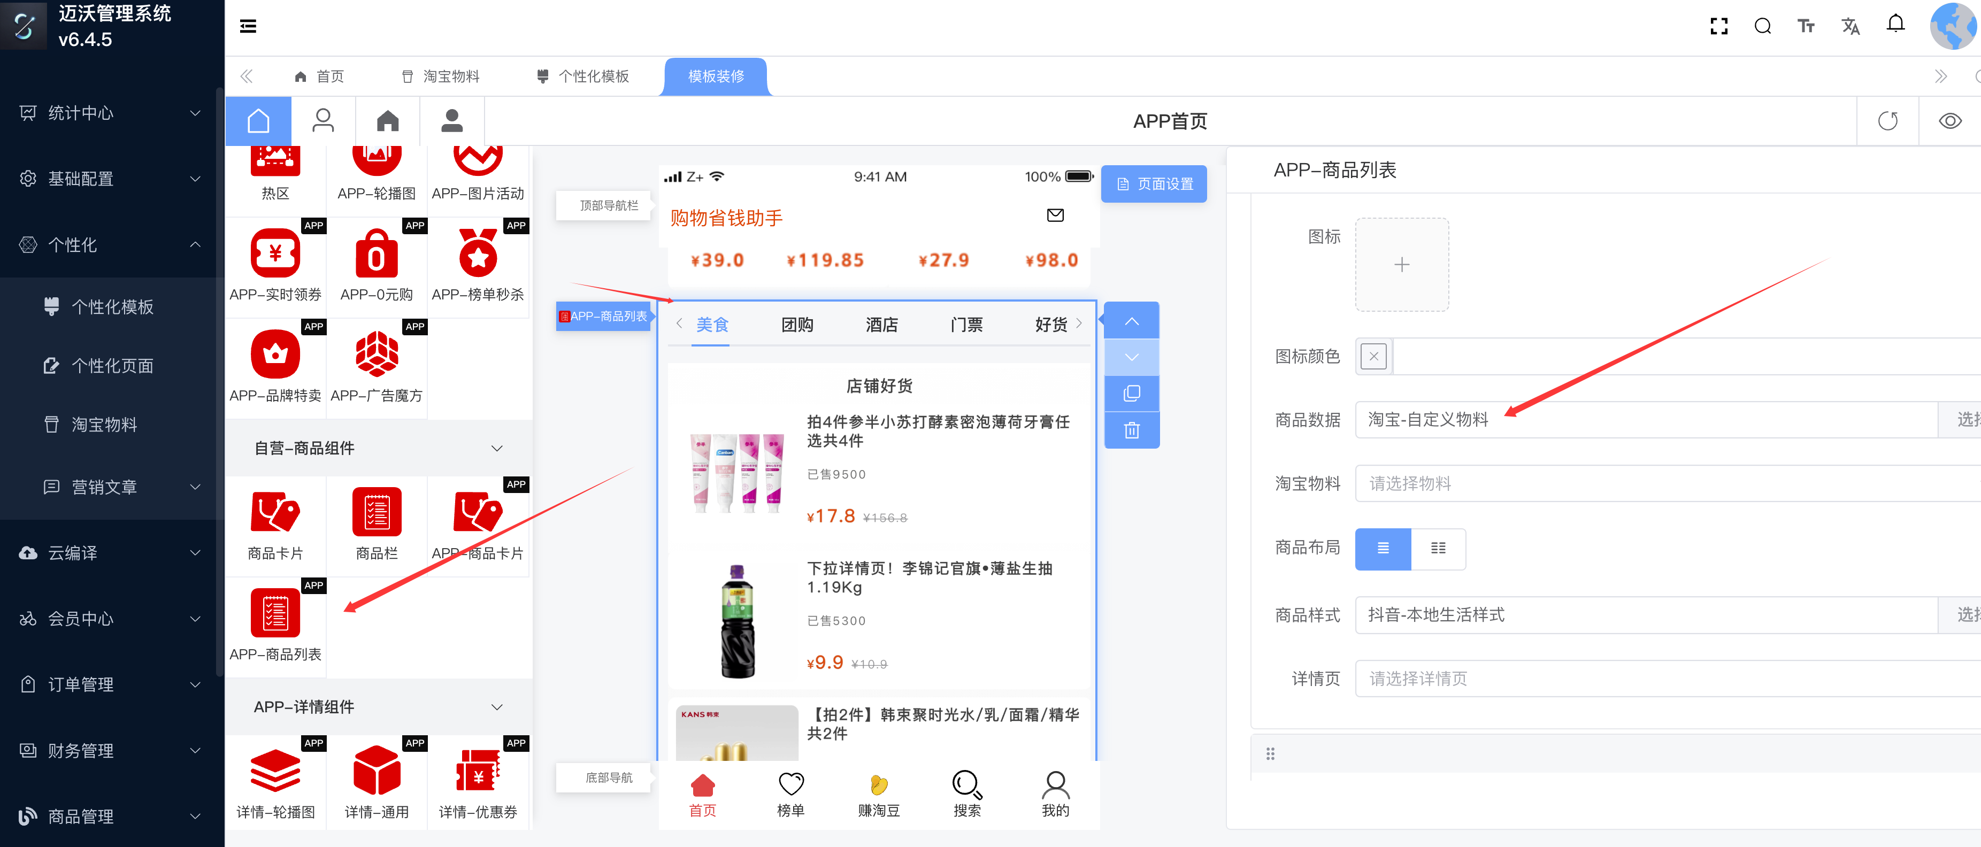
Task: Click the language translate icon
Action: [1851, 27]
